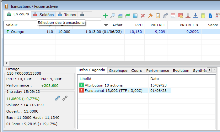Click the red download arrow icon
This screenshot has height=132, width=220.
(x=188, y=16)
